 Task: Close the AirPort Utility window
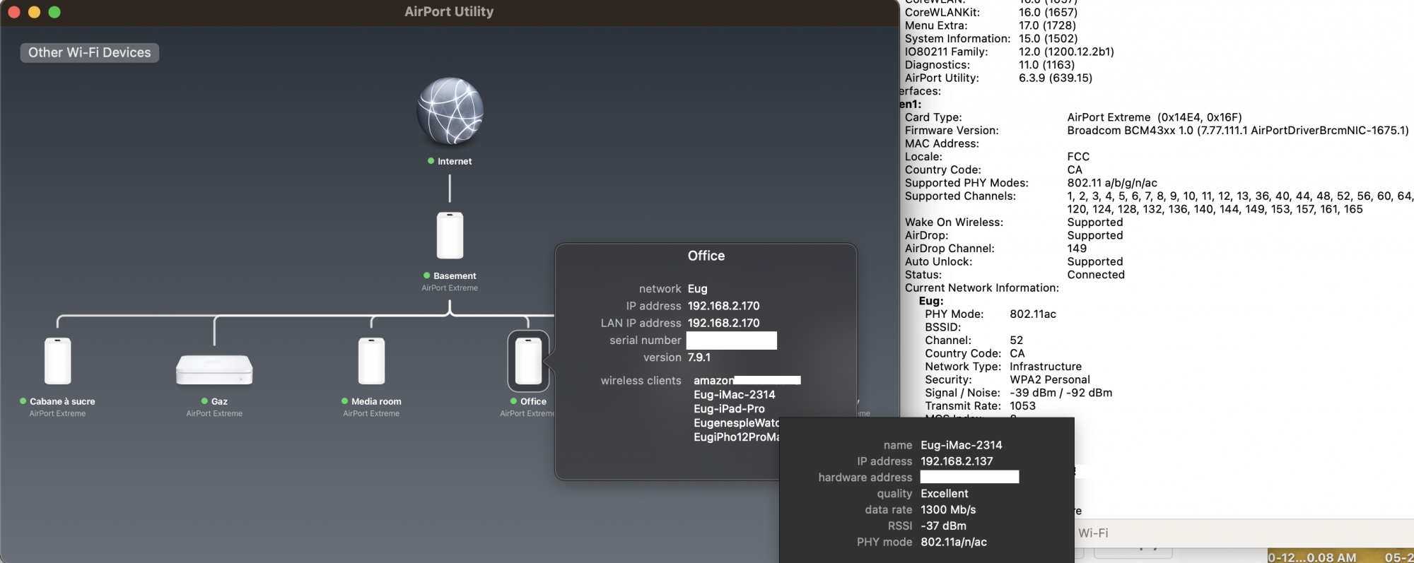[13, 12]
